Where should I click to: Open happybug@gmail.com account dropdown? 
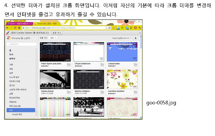tap(122, 38)
